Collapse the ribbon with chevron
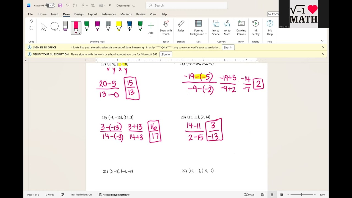 (322, 41)
